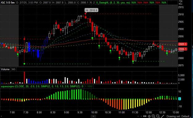Click the 11:30 time axis label
This screenshot has height=118, width=193.
tap(135, 112)
